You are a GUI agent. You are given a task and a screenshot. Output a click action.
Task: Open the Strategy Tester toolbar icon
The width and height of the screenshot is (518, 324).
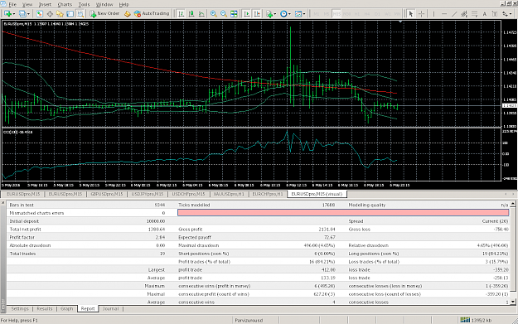tap(80, 14)
